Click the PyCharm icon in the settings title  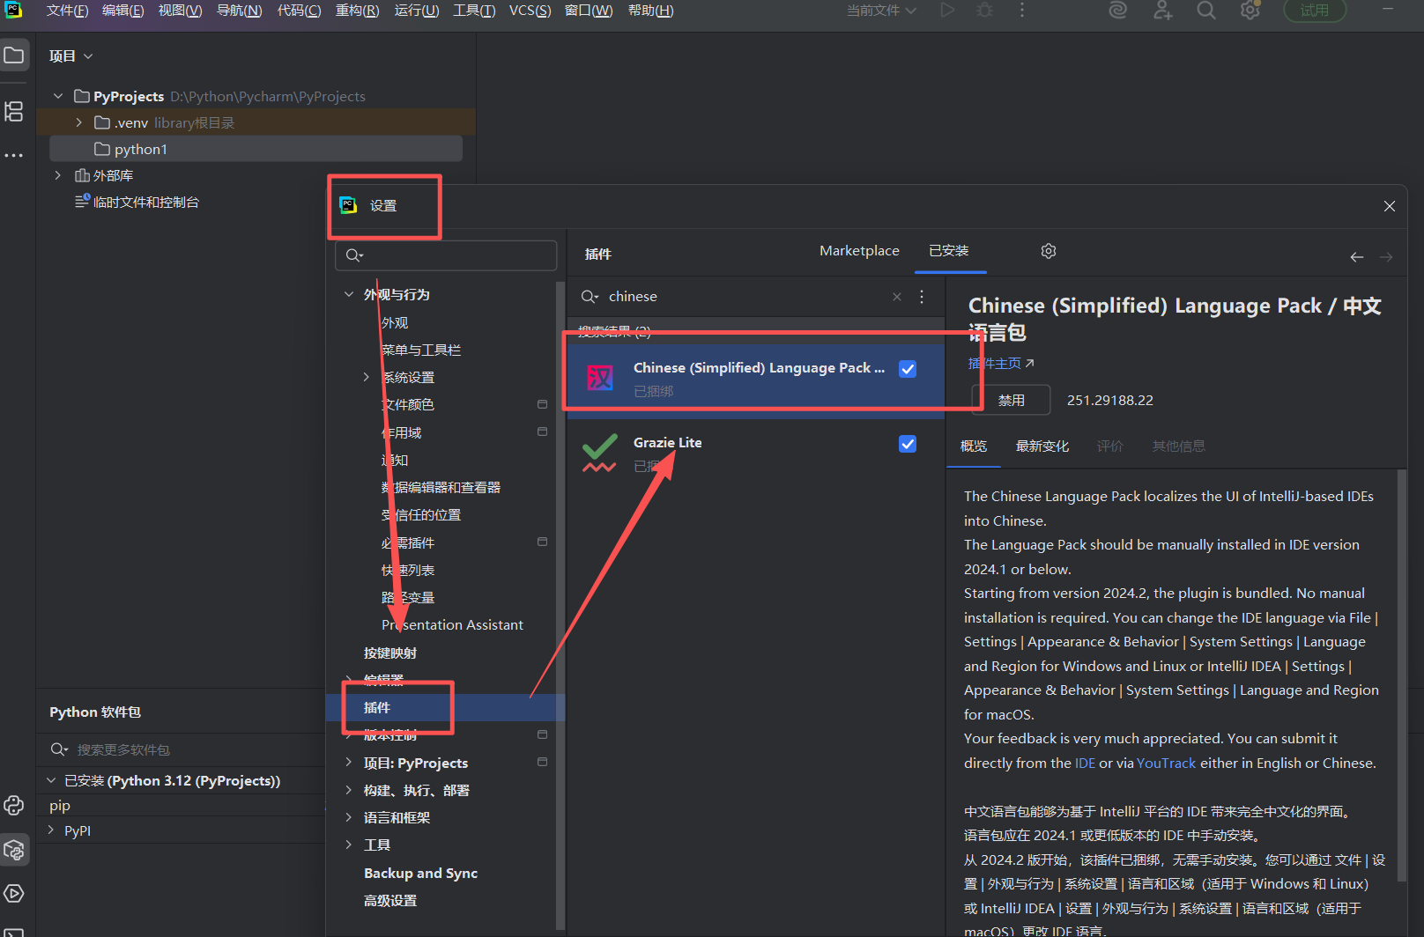click(x=348, y=205)
